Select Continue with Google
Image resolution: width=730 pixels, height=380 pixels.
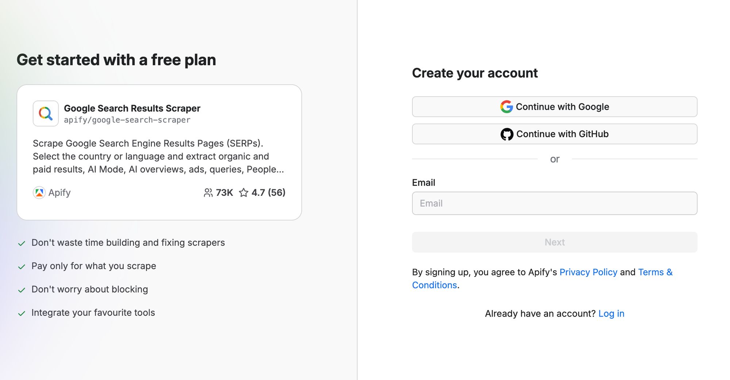(x=554, y=106)
